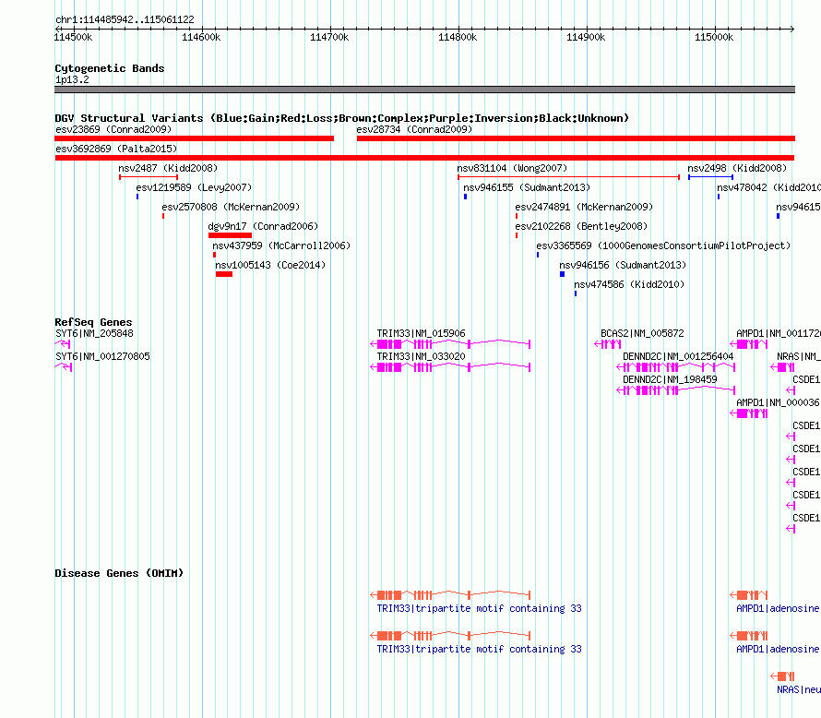
Task: Select esv1219589 (Levy2007) variant
Action: point(194,187)
